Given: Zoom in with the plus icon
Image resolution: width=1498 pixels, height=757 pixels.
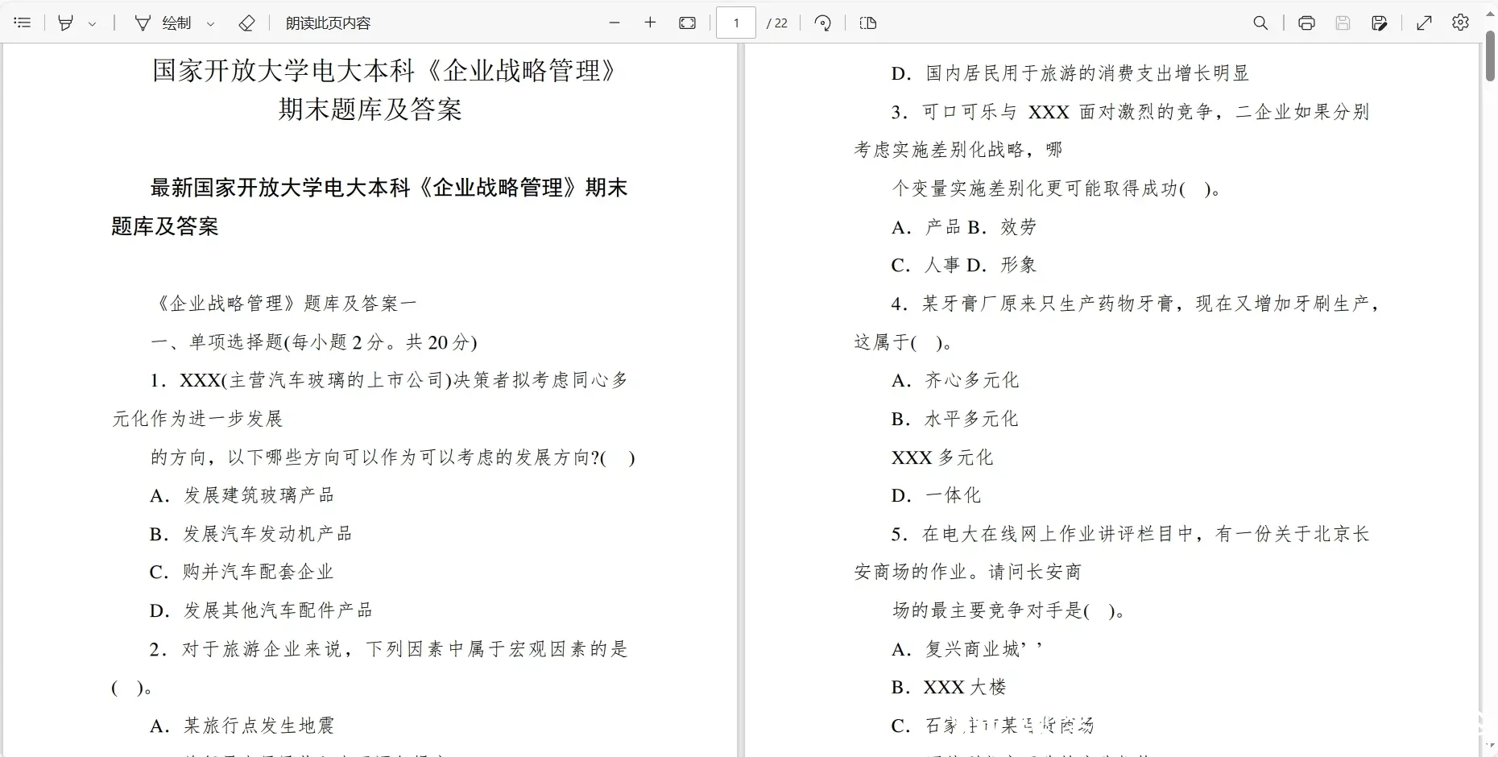Looking at the screenshot, I should pyautogui.click(x=651, y=23).
